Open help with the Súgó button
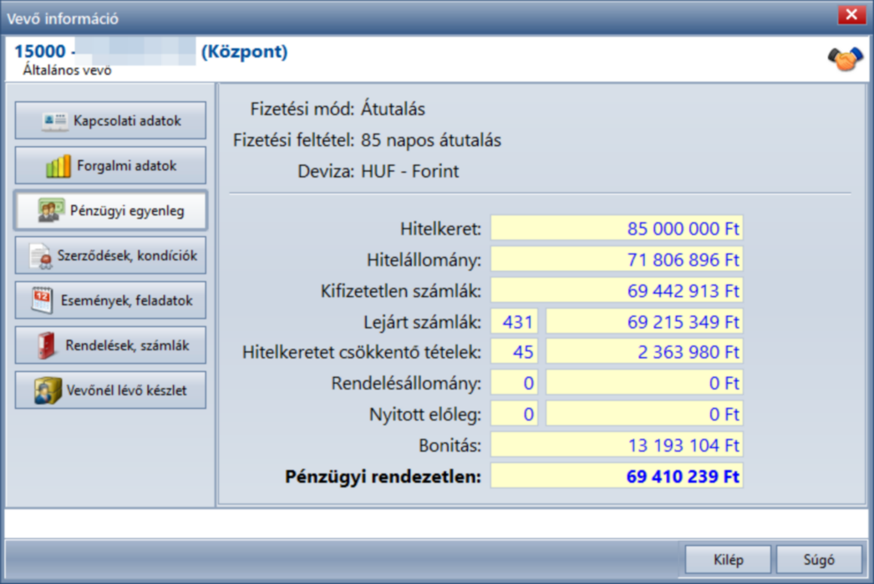This screenshot has width=874, height=584. click(819, 560)
